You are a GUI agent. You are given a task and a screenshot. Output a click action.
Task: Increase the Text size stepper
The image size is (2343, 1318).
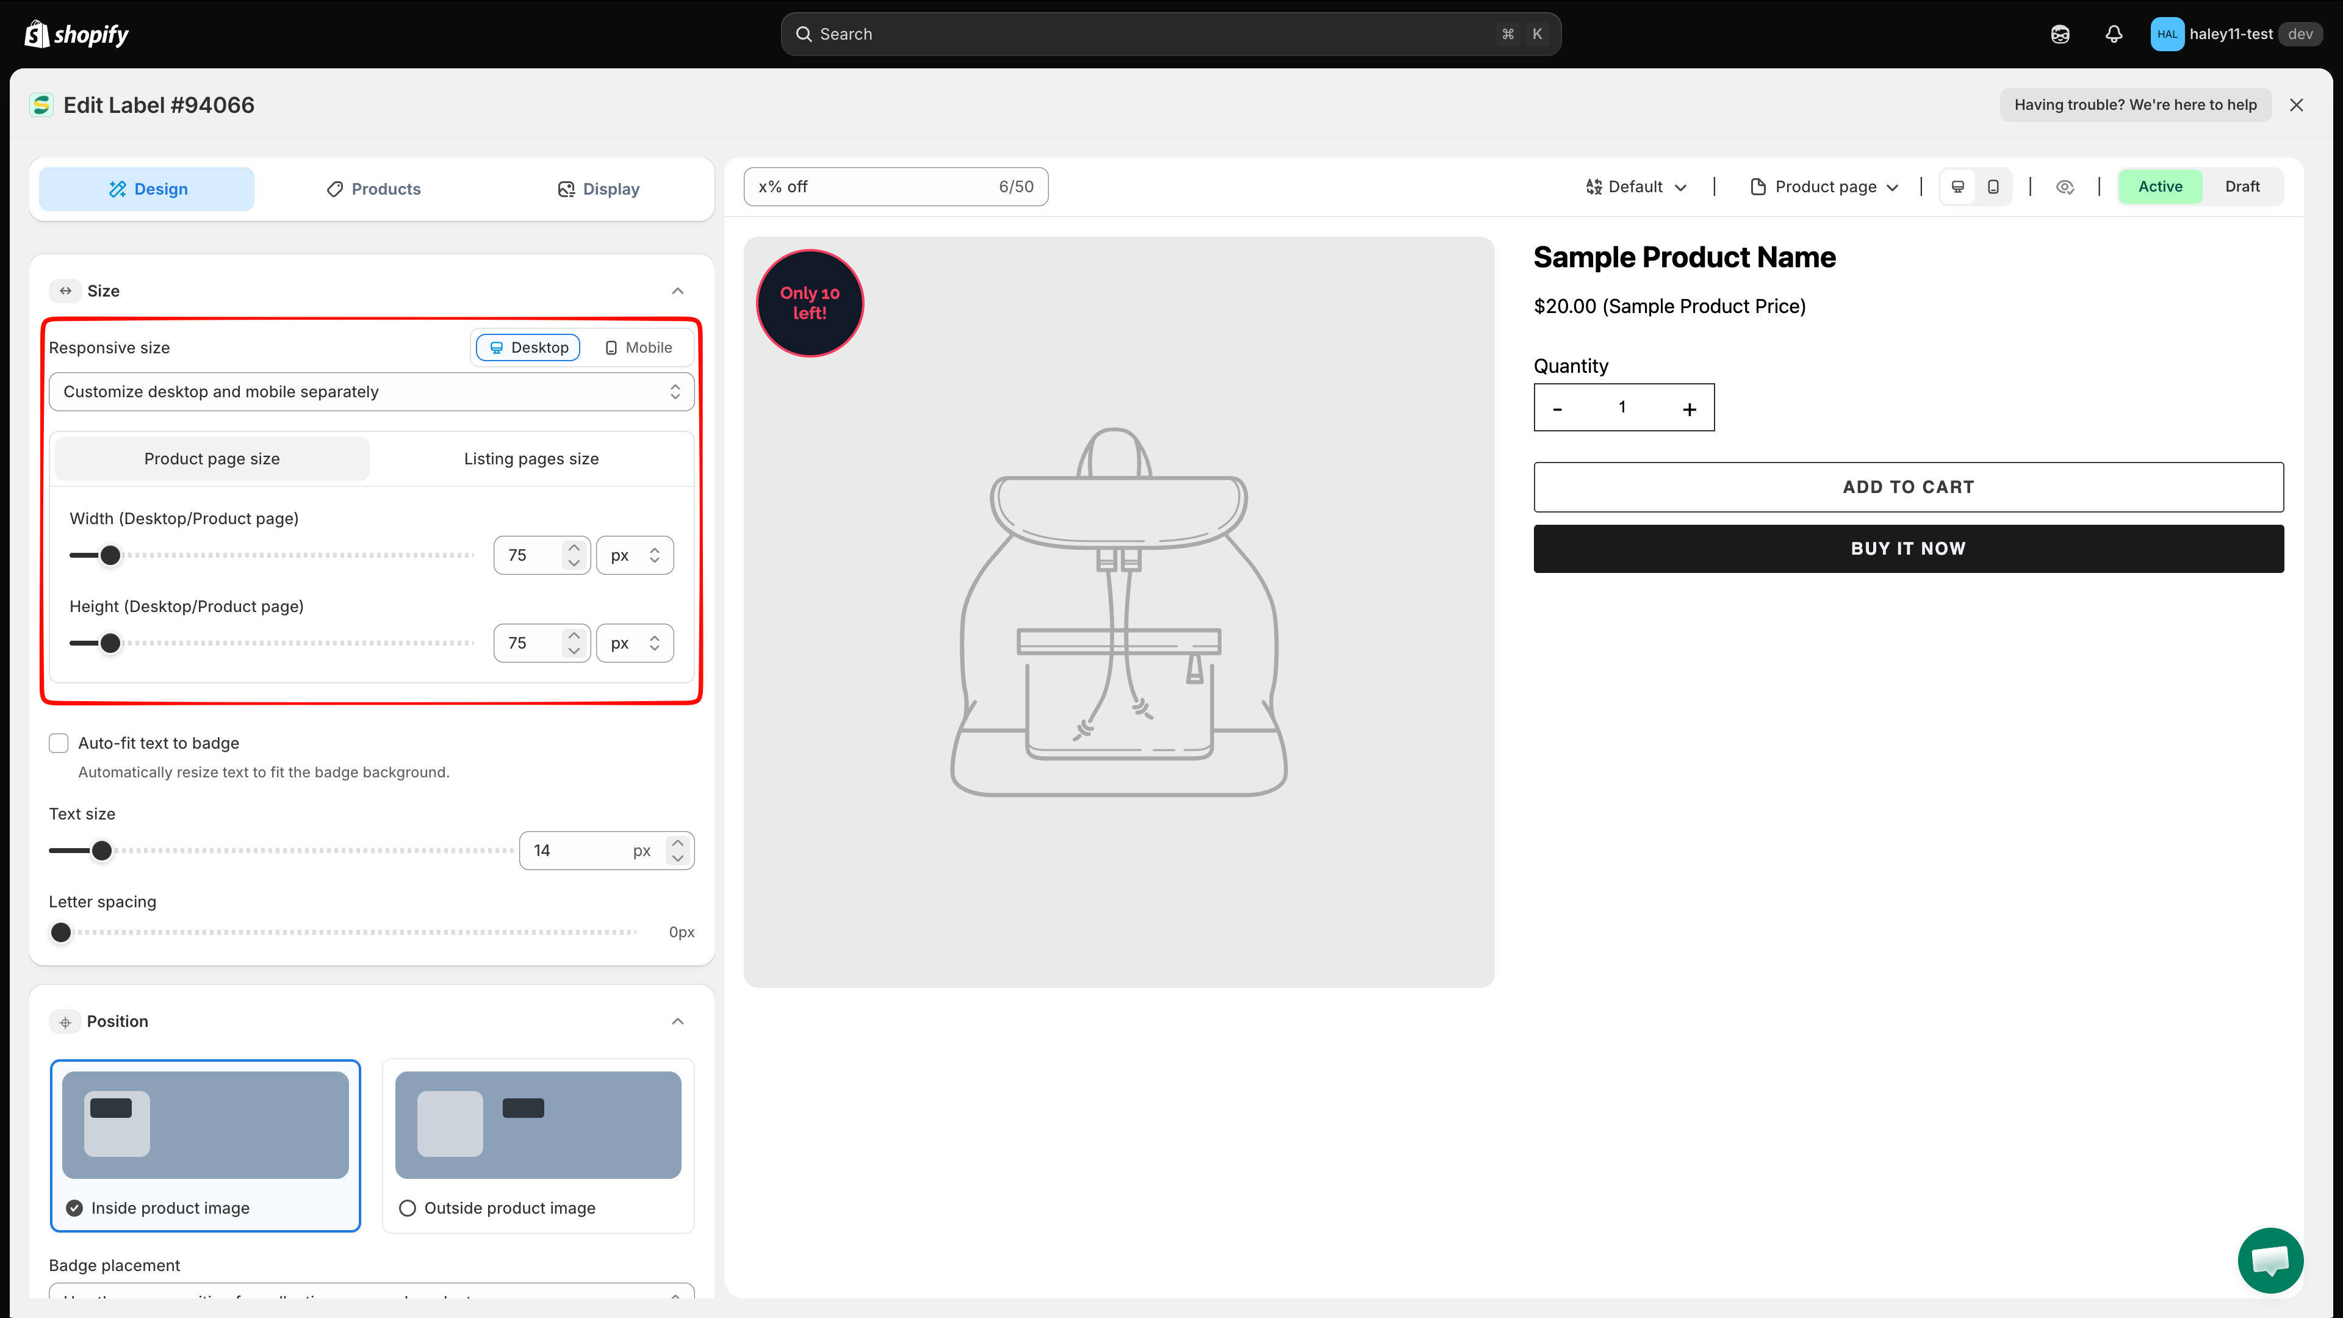point(678,843)
